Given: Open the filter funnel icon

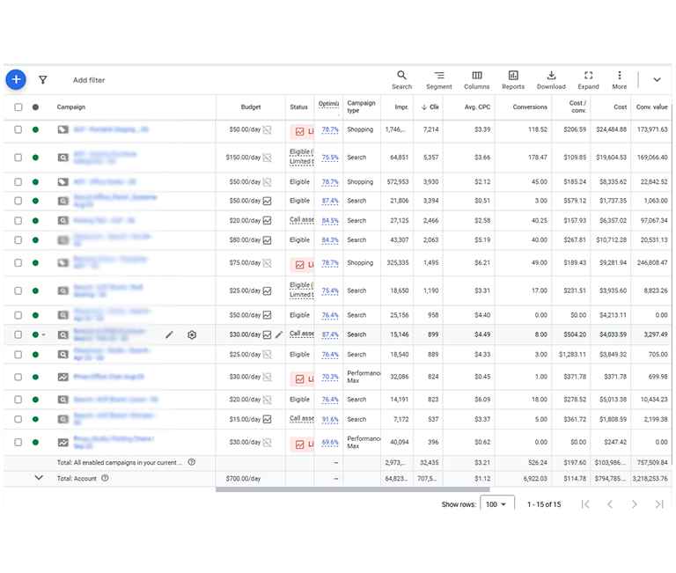Looking at the screenshot, I should [42, 80].
